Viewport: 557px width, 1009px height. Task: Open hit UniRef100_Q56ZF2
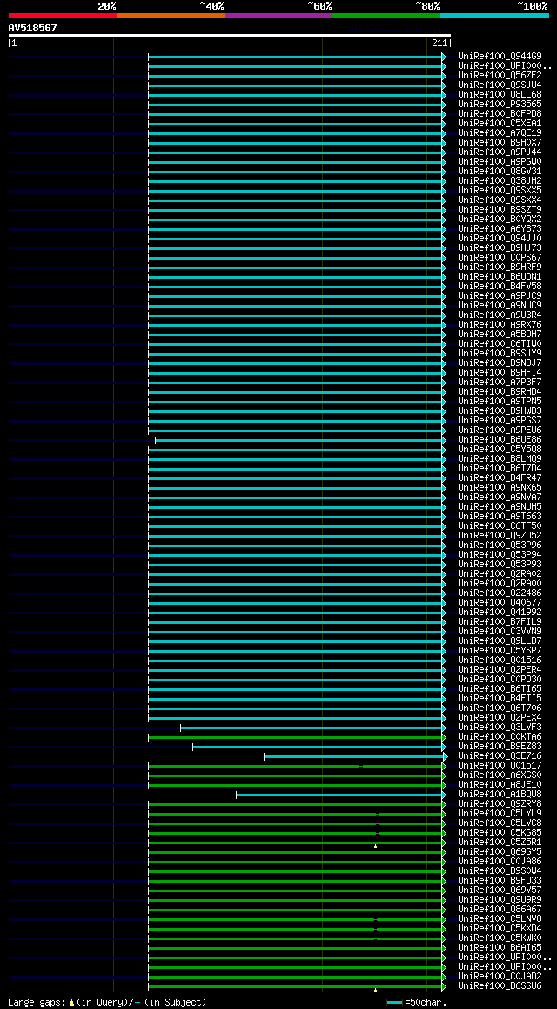500,75
